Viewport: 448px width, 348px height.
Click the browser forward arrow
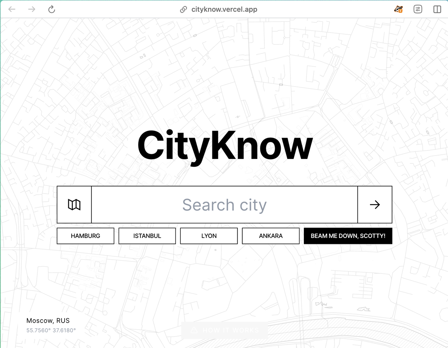(x=32, y=9)
